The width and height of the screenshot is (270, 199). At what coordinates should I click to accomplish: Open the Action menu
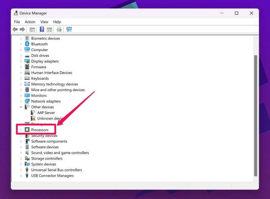pos(30,22)
